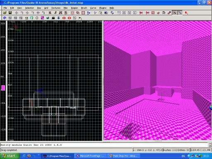212x159 pixels.
Task: Toggle don't select curved brushes
Action: [x=147, y=13]
